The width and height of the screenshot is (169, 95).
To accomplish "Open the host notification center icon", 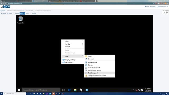I will click(167, 94).
